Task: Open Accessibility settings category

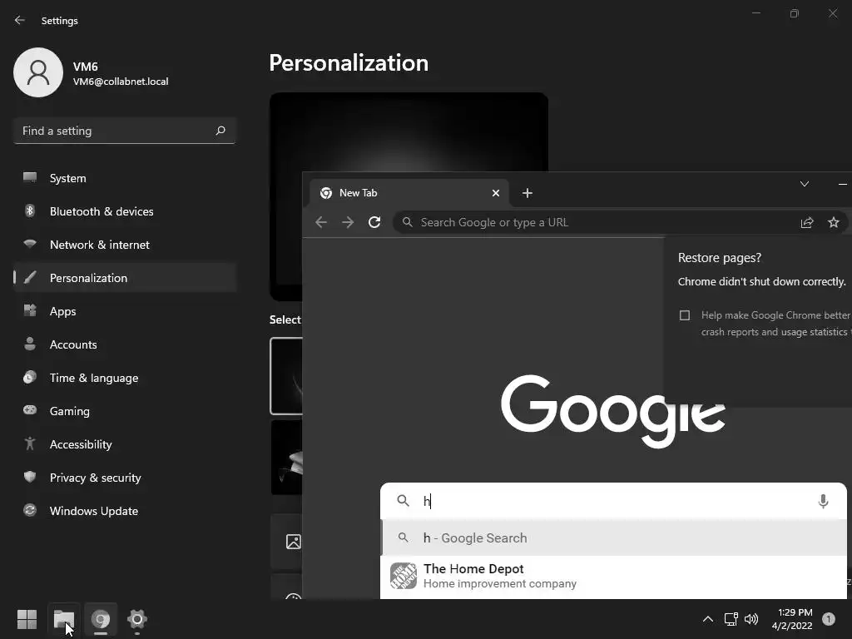Action: (125, 444)
